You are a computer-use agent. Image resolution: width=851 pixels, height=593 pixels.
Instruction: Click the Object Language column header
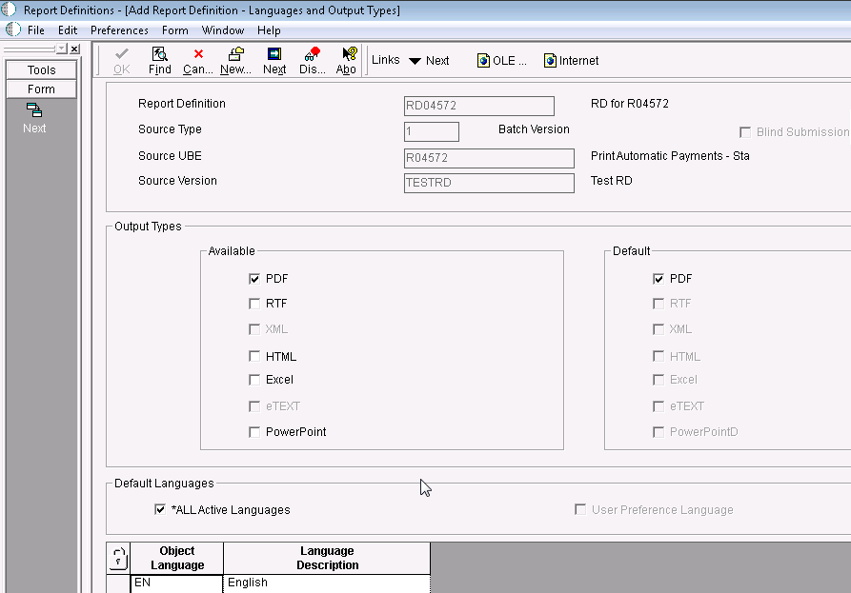(x=177, y=558)
